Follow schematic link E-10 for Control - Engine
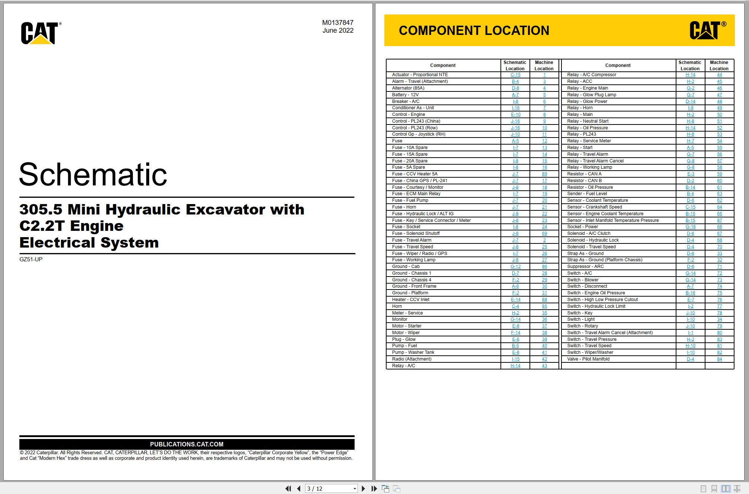This screenshot has height=494, width=749. pos(516,114)
